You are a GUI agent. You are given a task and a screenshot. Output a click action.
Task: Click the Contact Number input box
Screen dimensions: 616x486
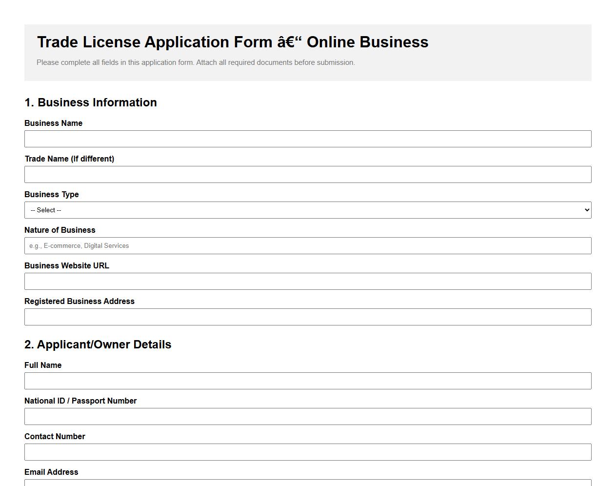(308, 452)
